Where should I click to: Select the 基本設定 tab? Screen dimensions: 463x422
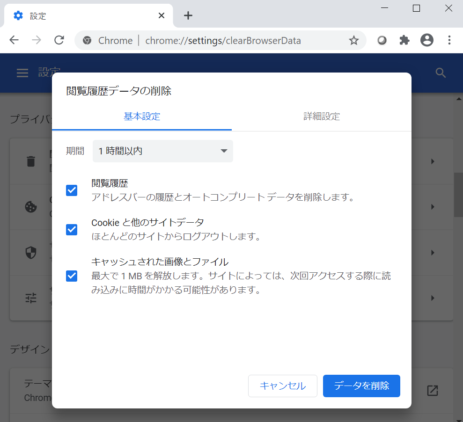(x=142, y=116)
